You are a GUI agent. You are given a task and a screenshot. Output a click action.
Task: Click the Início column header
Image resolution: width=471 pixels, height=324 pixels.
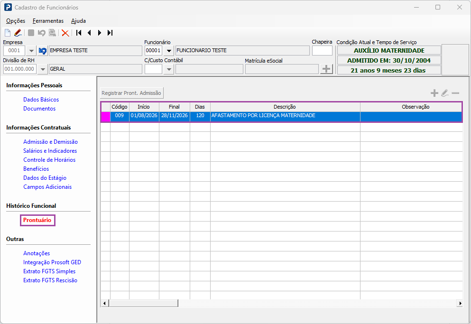click(144, 107)
